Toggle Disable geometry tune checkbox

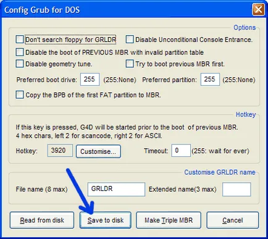coord(20,64)
